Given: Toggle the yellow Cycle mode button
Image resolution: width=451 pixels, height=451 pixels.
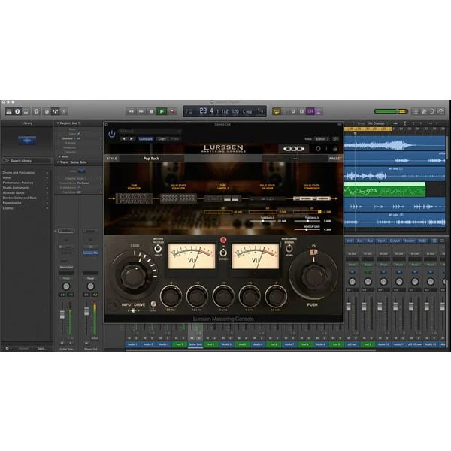Looking at the screenshot, I should [277, 111].
